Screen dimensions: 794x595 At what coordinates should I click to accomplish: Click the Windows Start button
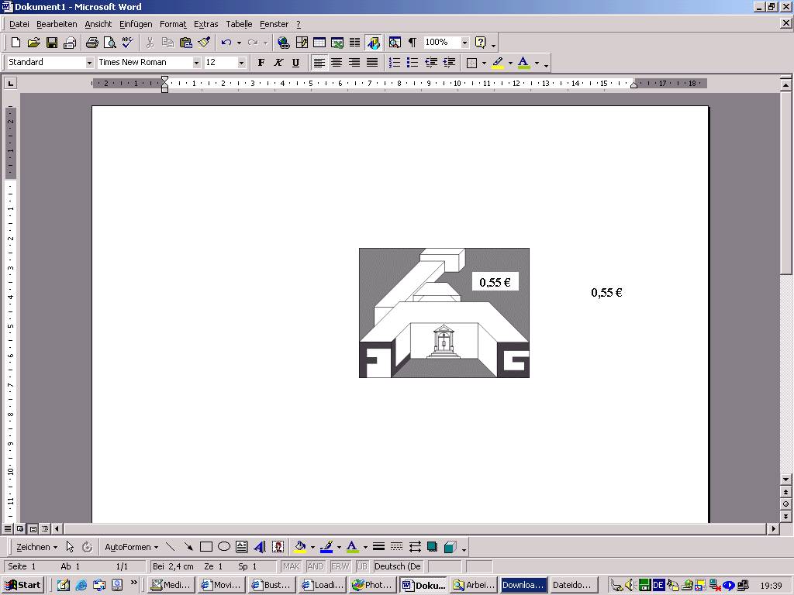point(22,585)
